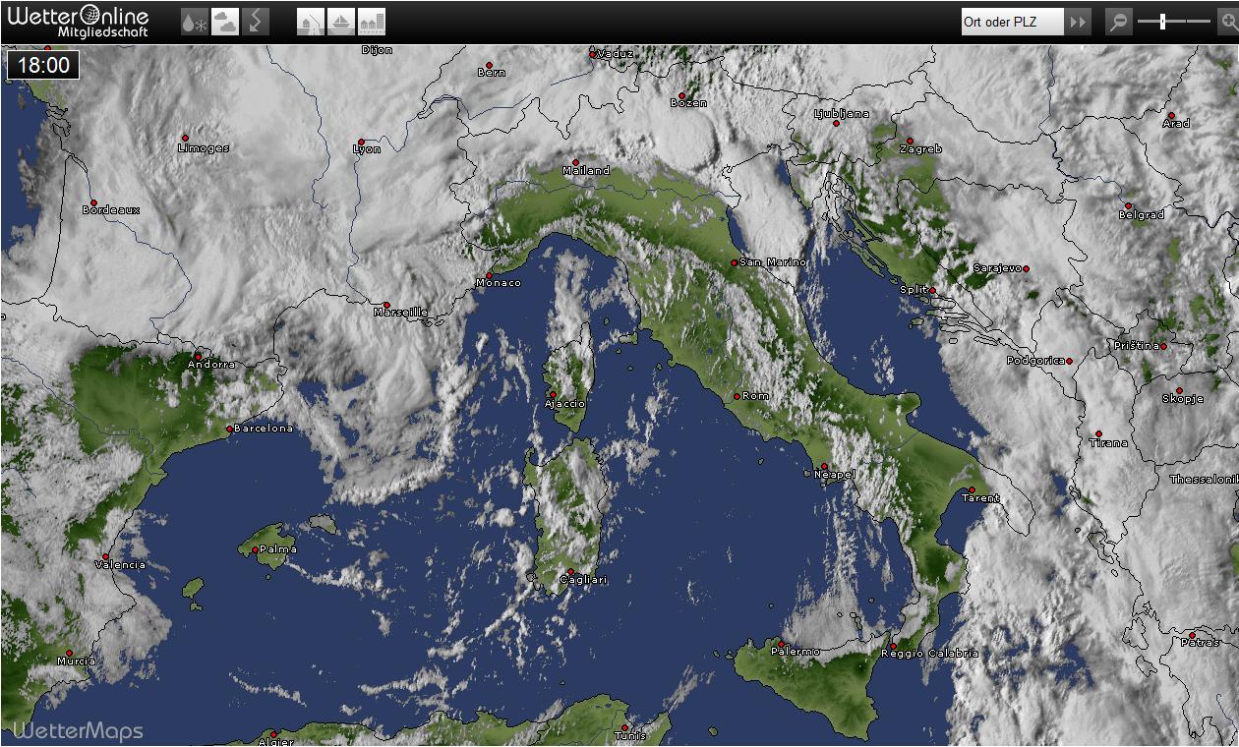Viewport: 1239px width, 747px height.
Task: Select the Podgorica city label
Action: (x=1036, y=361)
